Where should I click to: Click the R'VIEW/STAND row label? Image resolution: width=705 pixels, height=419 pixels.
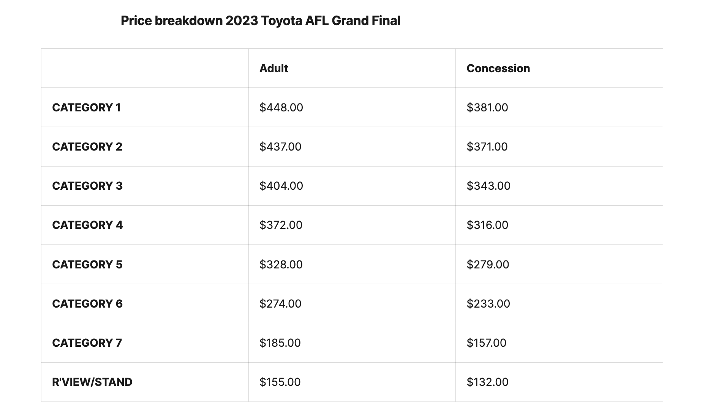92,382
